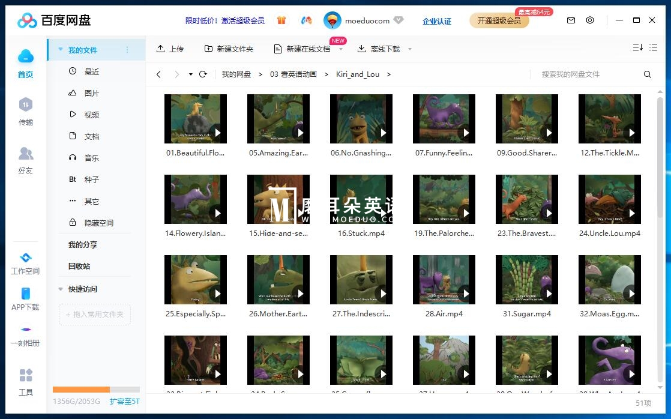Click the 开通超级会员 button
671x419 pixels.
point(499,20)
